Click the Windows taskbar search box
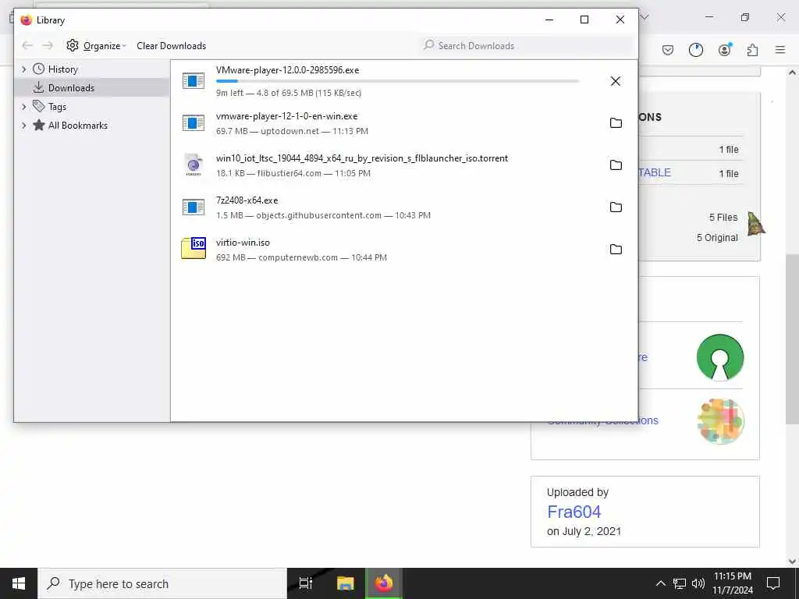 pos(162,583)
